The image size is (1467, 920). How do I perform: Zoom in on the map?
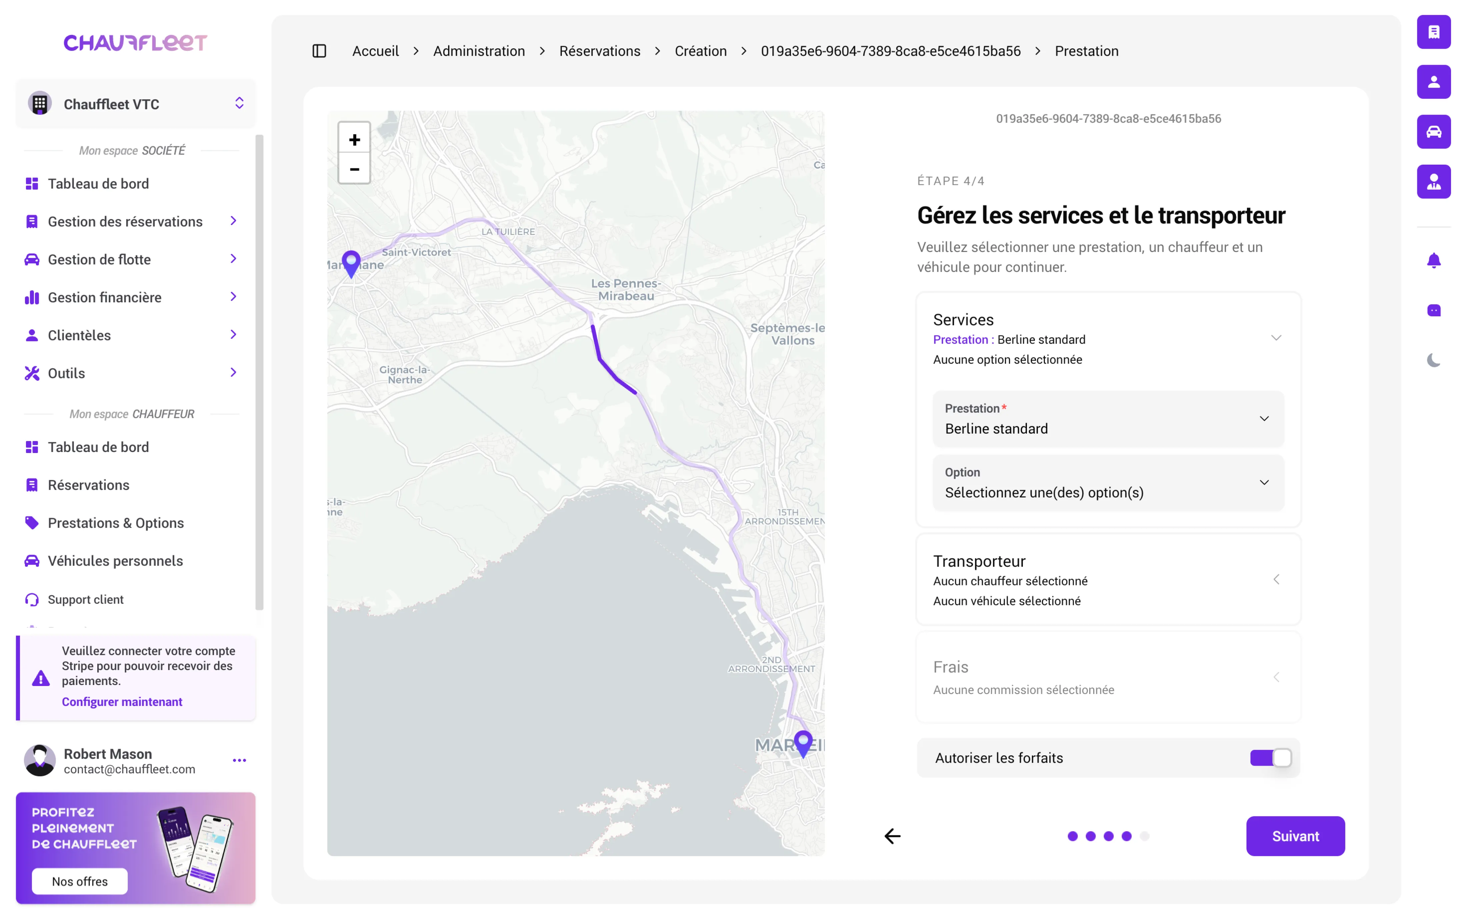click(x=354, y=140)
